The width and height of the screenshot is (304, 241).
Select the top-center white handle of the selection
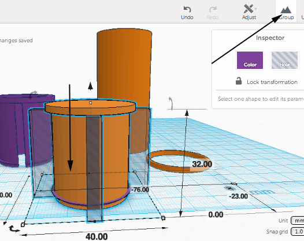(90, 103)
